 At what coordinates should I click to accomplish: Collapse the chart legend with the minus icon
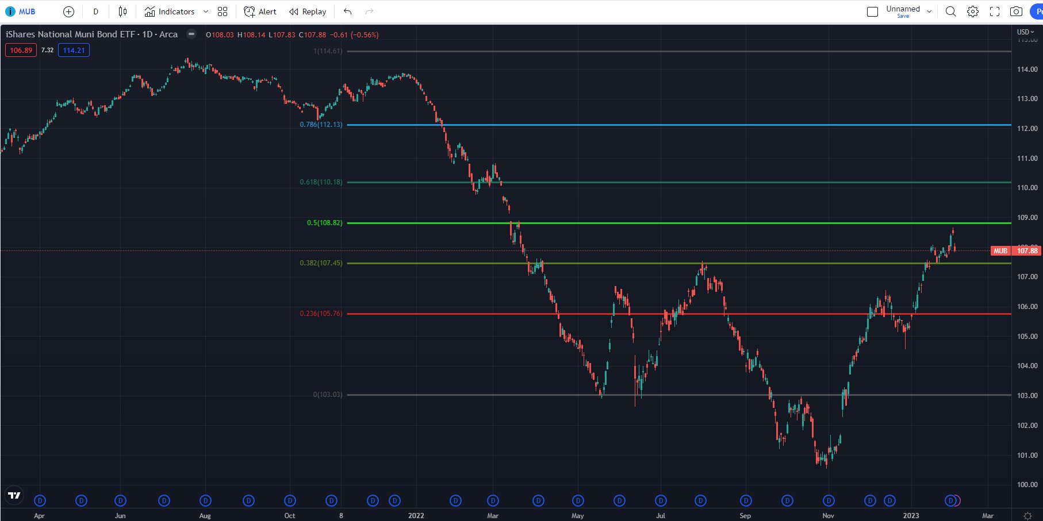tap(191, 34)
